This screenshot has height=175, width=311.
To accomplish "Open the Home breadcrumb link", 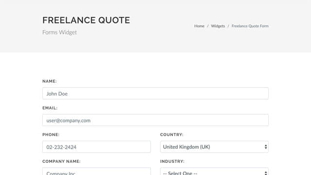I will pyautogui.click(x=199, y=26).
